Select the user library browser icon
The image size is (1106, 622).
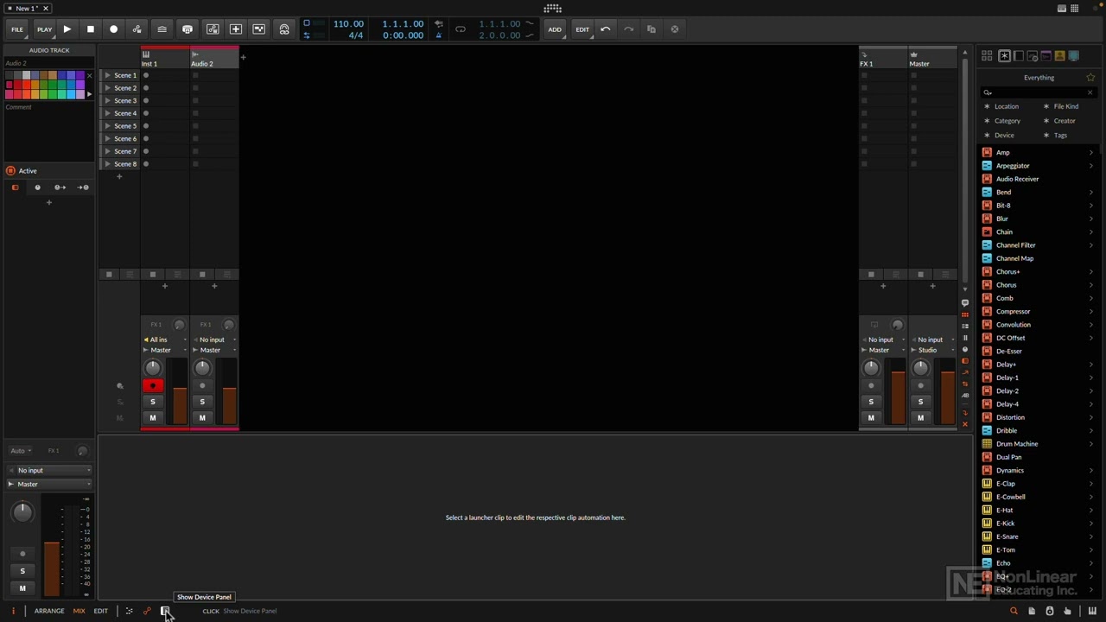1059,56
